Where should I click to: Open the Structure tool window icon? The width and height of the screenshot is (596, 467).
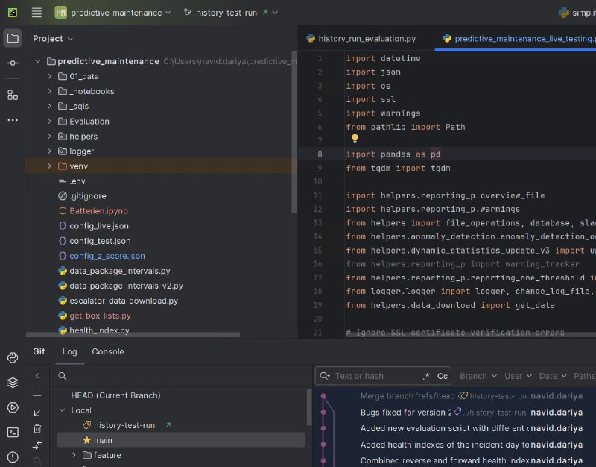pos(13,95)
